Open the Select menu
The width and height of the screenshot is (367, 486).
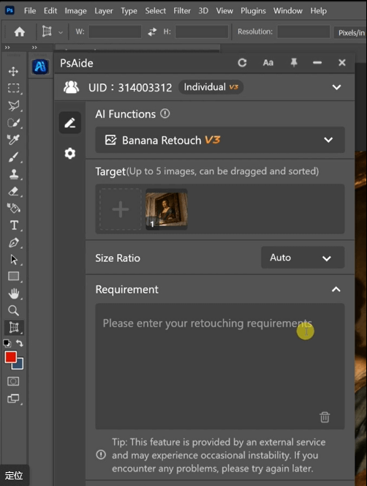156,11
